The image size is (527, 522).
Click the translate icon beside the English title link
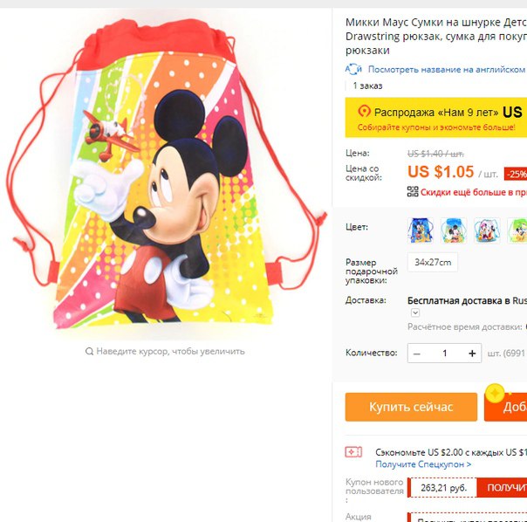(x=353, y=69)
